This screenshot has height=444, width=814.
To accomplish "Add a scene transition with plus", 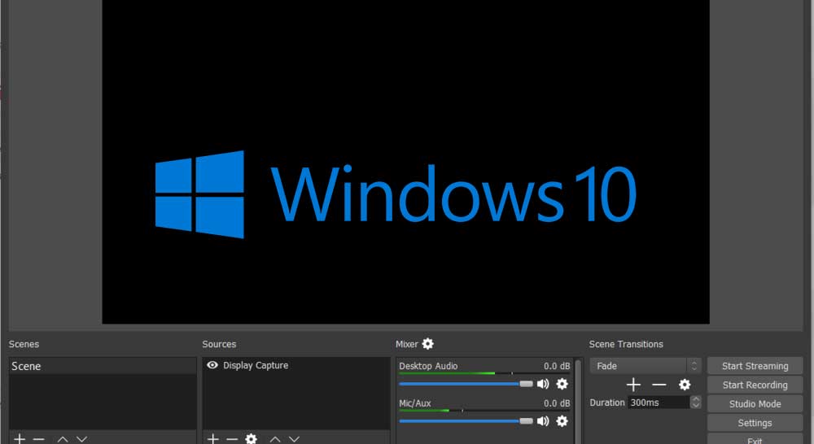I will pos(633,385).
